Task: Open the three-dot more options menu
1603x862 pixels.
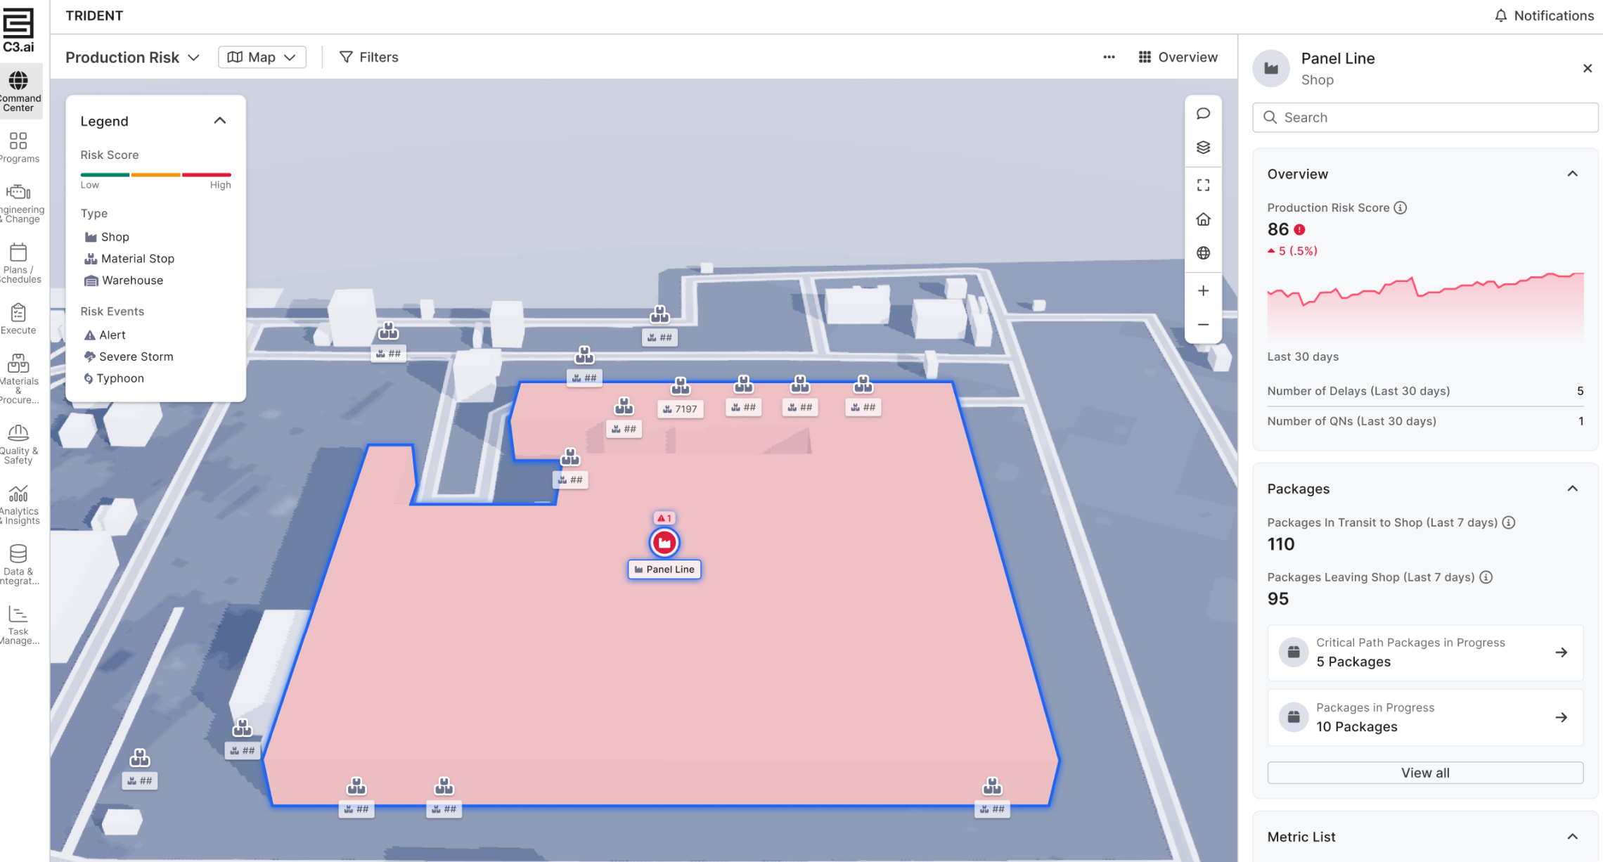Action: (1109, 58)
